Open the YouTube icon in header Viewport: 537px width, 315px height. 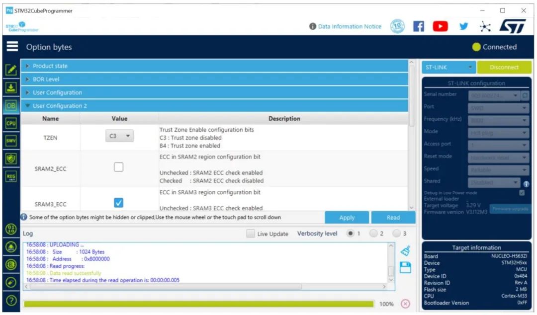[441, 26]
